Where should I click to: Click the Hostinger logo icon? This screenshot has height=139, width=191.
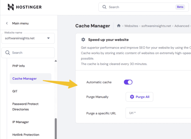point(11,7)
